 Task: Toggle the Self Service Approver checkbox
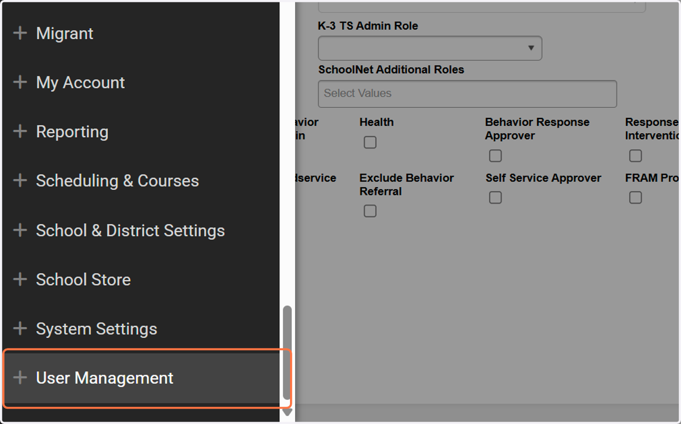click(x=495, y=197)
